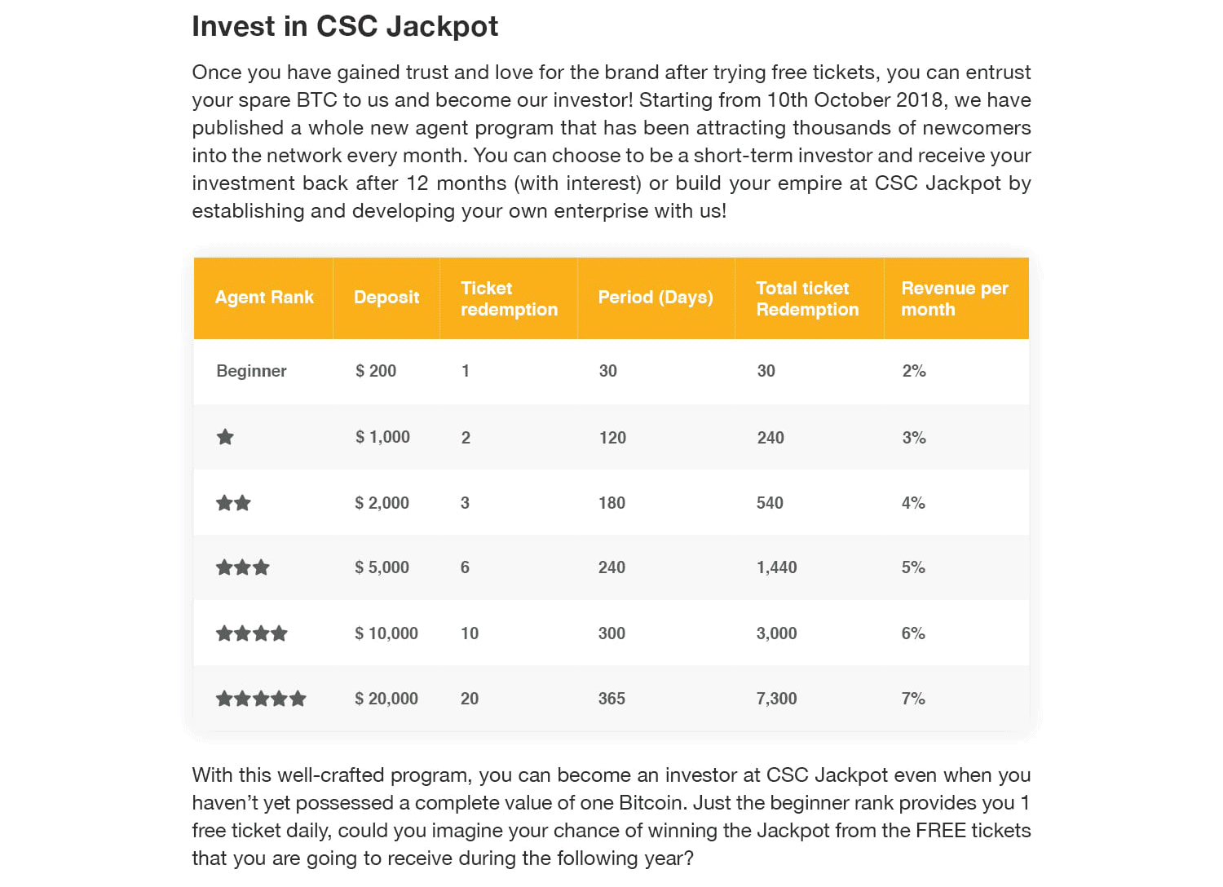Click the five-star agent rank icon

[x=261, y=699]
